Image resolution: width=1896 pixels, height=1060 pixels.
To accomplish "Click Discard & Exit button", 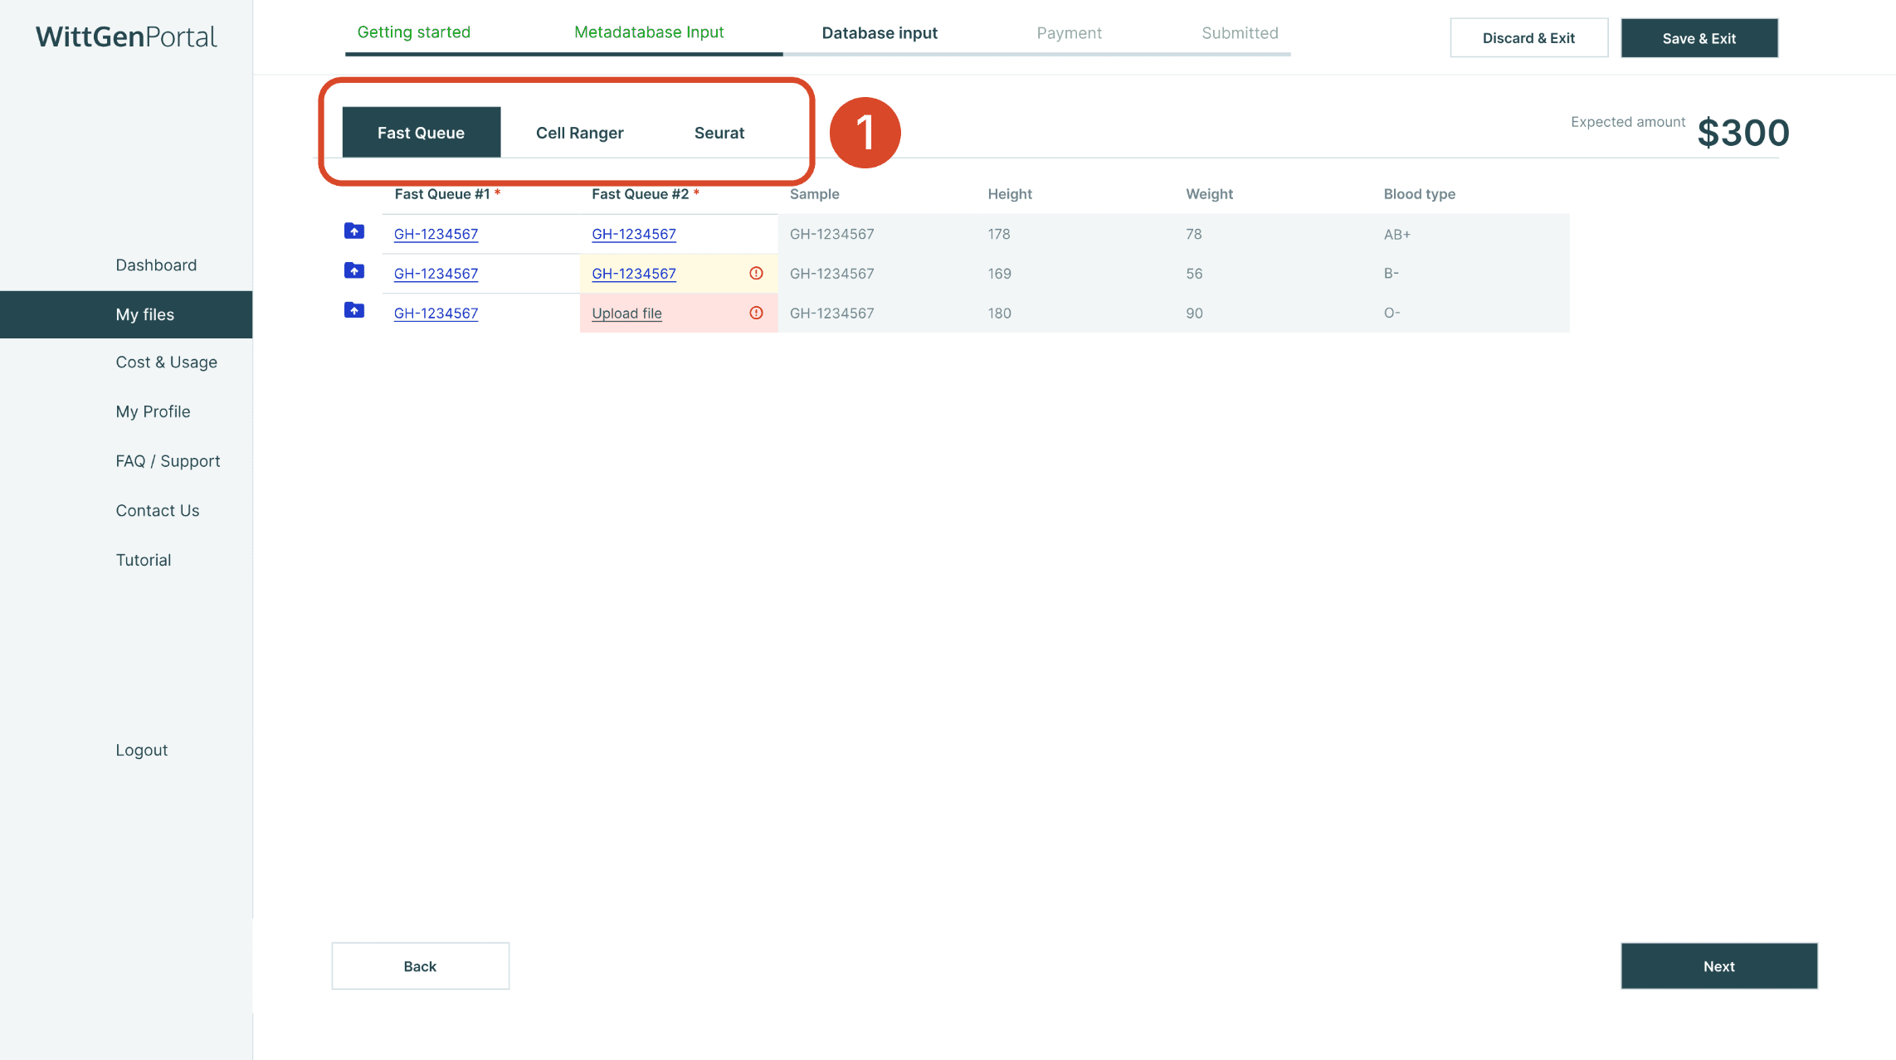I will click(1528, 38).
